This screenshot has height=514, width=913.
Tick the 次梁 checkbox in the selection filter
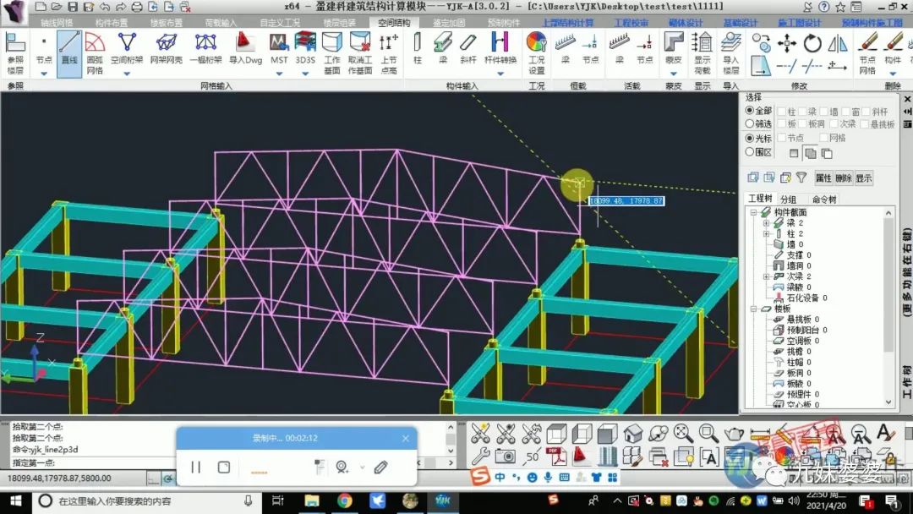click(834, 124)
